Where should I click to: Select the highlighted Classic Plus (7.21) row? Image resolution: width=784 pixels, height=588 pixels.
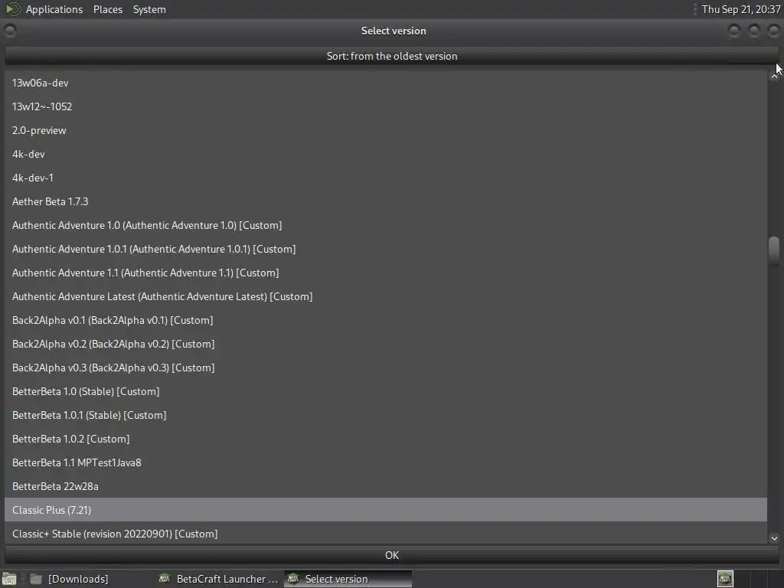pyautogui.click(x=386, y=510)
